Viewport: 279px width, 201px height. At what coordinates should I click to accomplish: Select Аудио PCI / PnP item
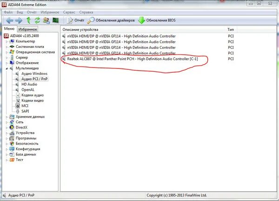pos(34,79)
